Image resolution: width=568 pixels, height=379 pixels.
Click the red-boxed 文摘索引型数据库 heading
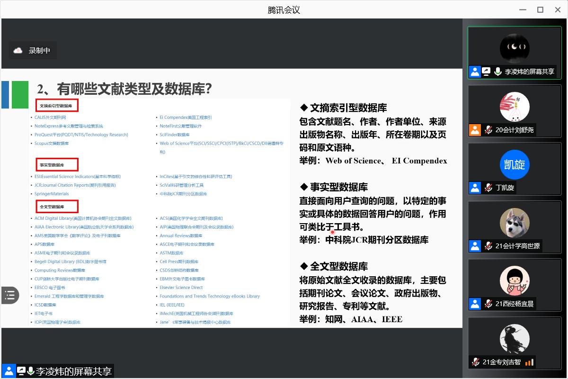57,106
